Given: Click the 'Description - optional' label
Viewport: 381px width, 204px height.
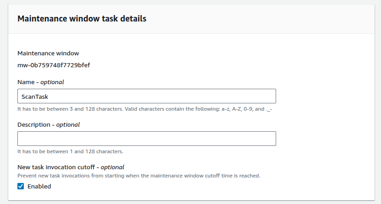Looking at the screenshot, I should (49, 125).
